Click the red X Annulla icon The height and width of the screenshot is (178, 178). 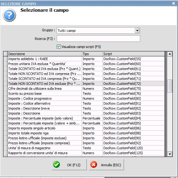[x=94, y=165]
